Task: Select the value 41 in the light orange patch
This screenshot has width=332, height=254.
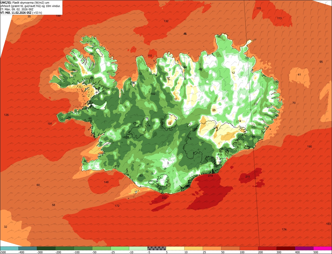Action: (299, 75)
